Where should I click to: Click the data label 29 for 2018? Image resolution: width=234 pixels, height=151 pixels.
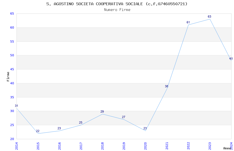(102, 111)
